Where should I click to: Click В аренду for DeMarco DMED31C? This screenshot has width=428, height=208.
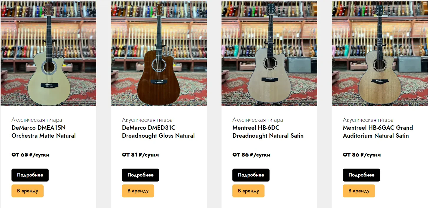(138, 191)
